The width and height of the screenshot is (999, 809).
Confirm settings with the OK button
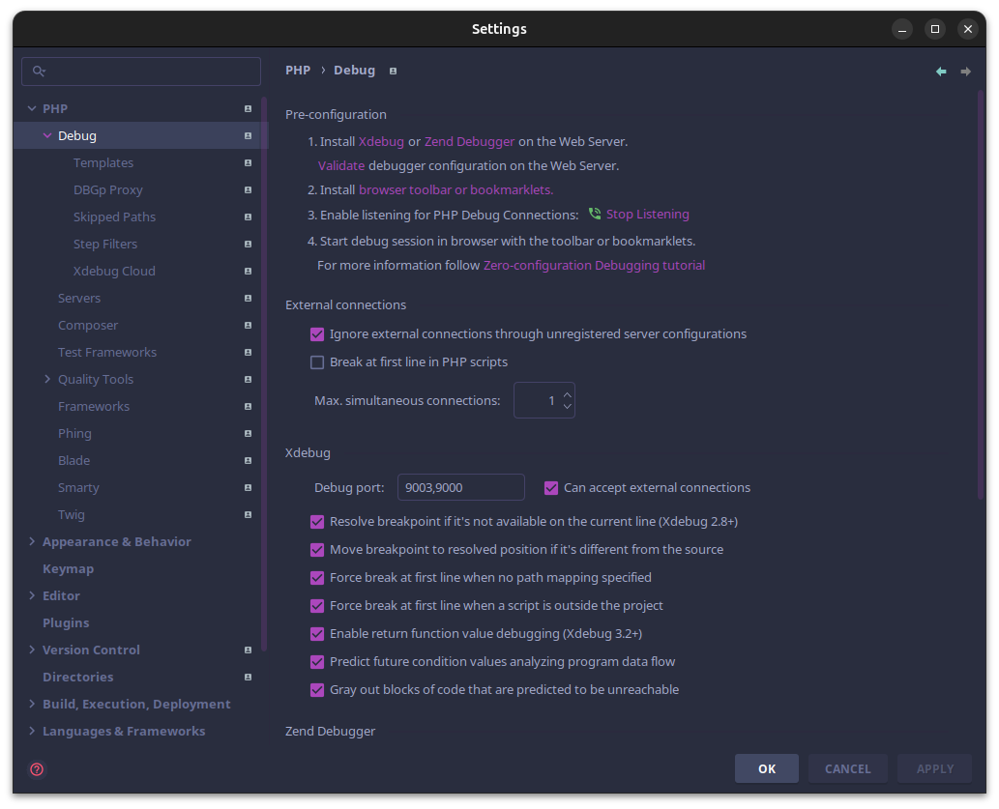pos(767,768)
